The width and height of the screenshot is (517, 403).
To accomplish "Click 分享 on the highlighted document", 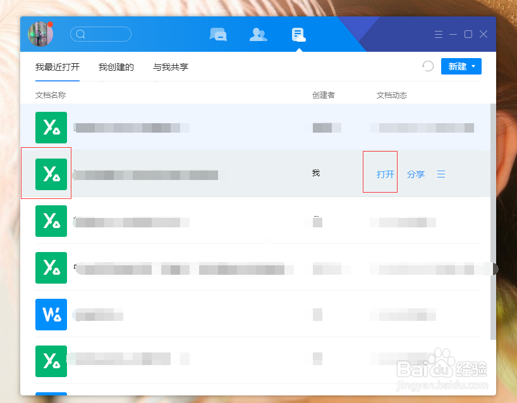I will (x=416, y=174).
